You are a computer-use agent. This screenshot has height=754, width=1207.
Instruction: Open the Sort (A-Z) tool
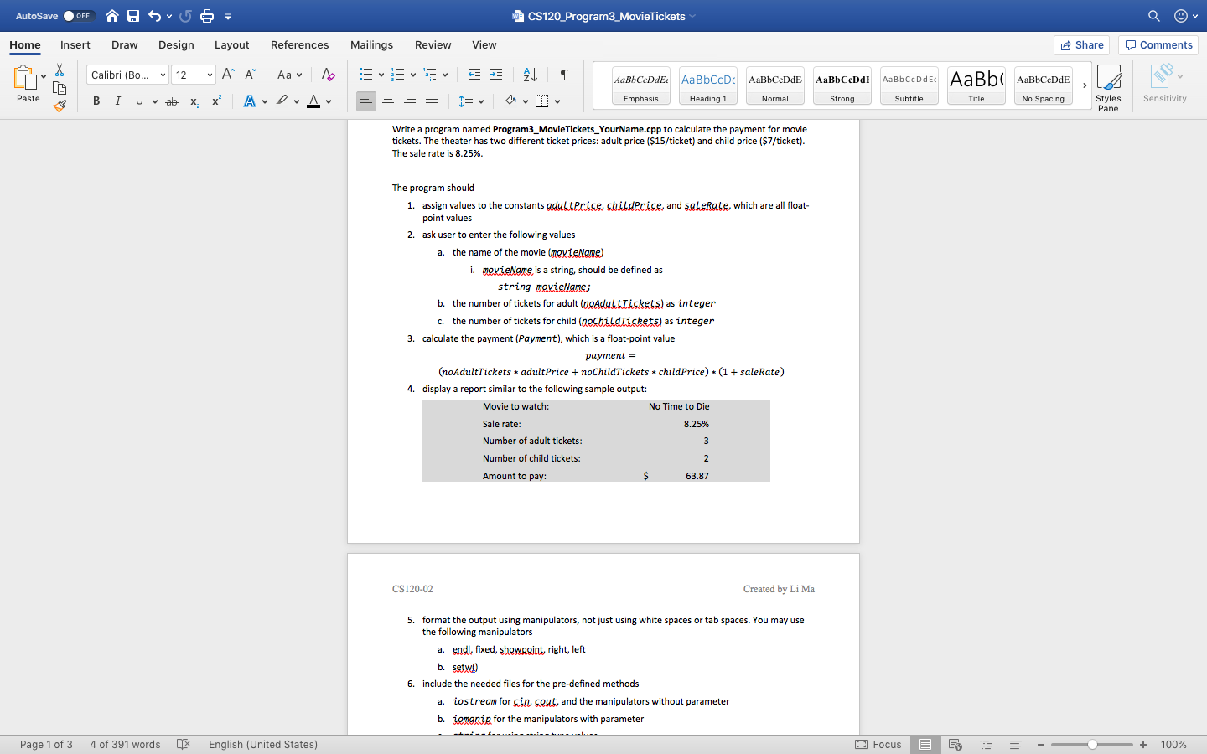pyautogui.click(x=530, y=75)
